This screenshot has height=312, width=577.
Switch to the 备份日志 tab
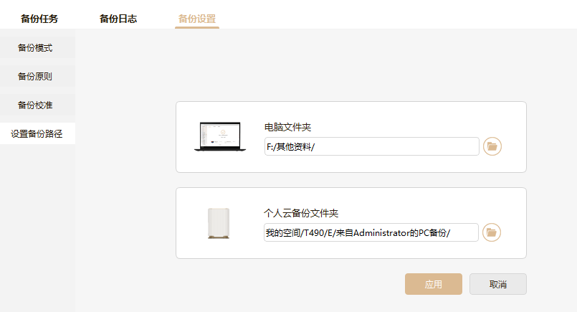tap(118, 19)
